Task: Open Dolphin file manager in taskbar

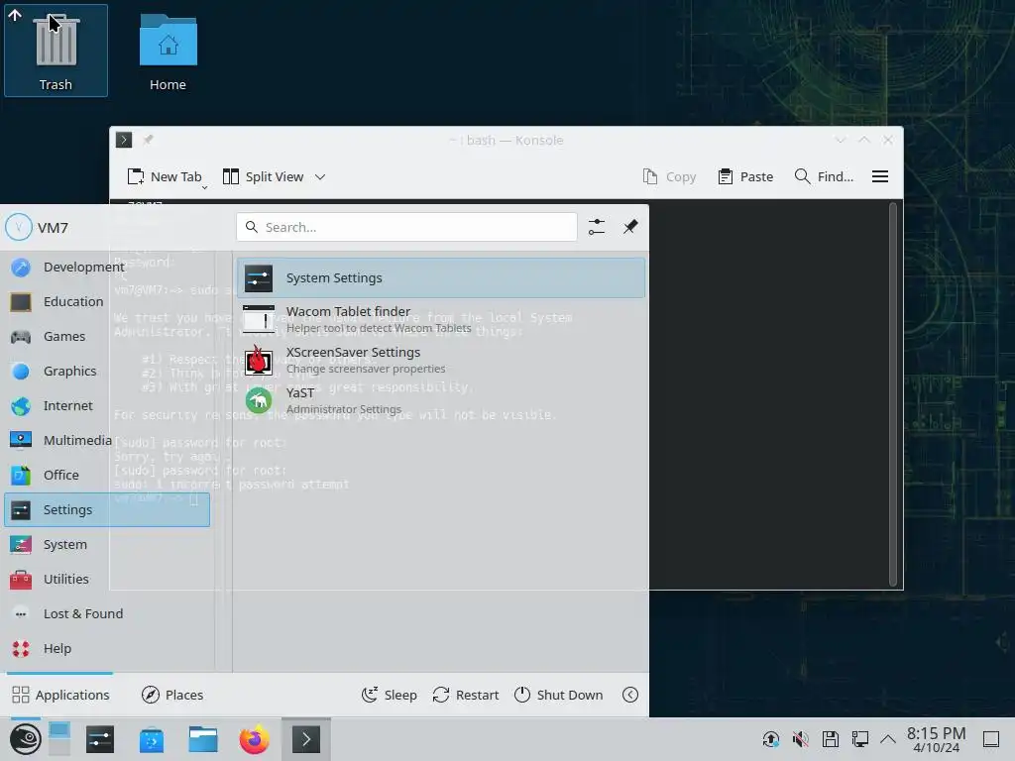Action: [x=202, y=739]
